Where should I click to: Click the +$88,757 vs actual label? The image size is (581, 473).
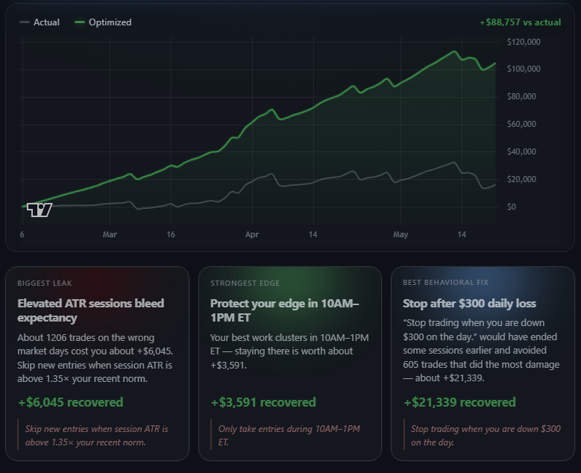pyautogui.click(x=521, y=22)
